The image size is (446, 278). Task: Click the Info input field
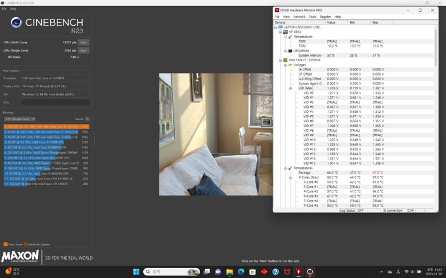(55, 102)
